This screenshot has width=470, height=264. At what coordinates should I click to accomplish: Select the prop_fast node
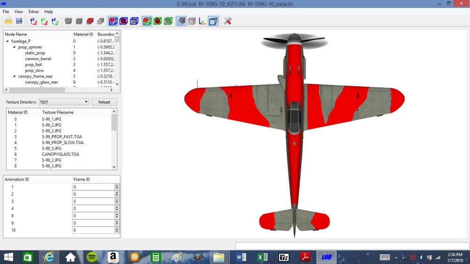tap(33, 65)
